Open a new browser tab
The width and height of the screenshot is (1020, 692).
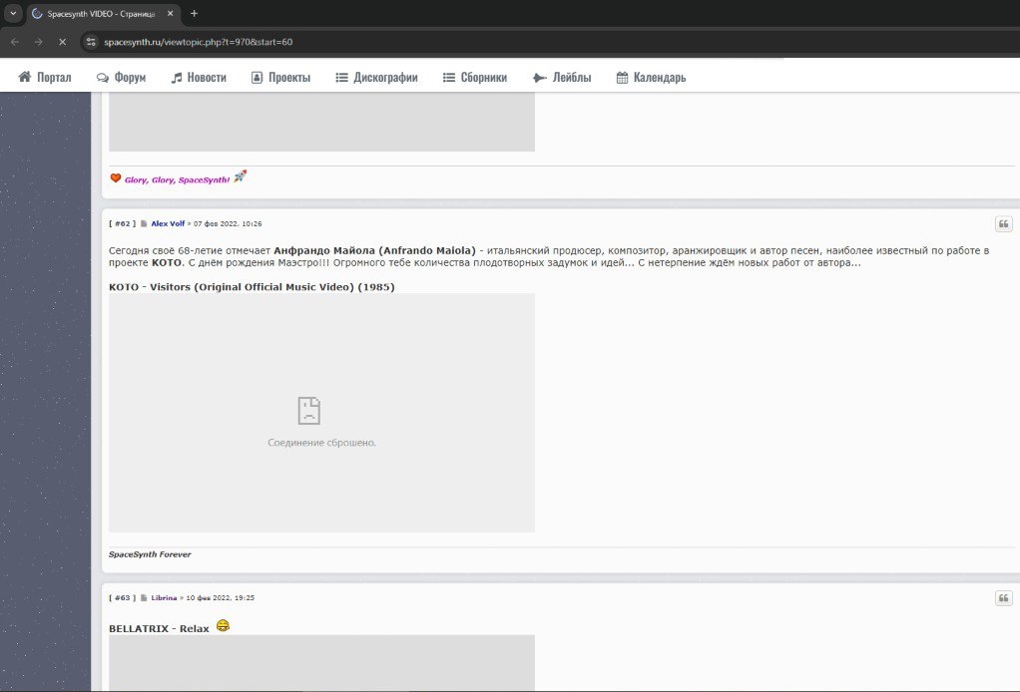(194, 14)
